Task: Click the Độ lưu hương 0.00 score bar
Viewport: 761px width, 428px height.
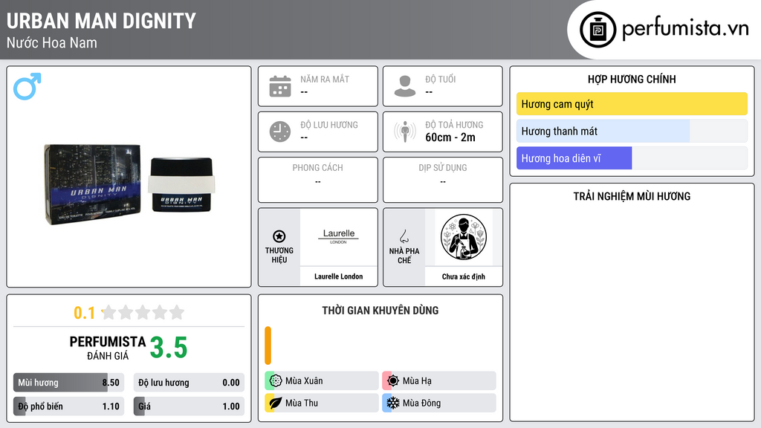Action: 189,383
